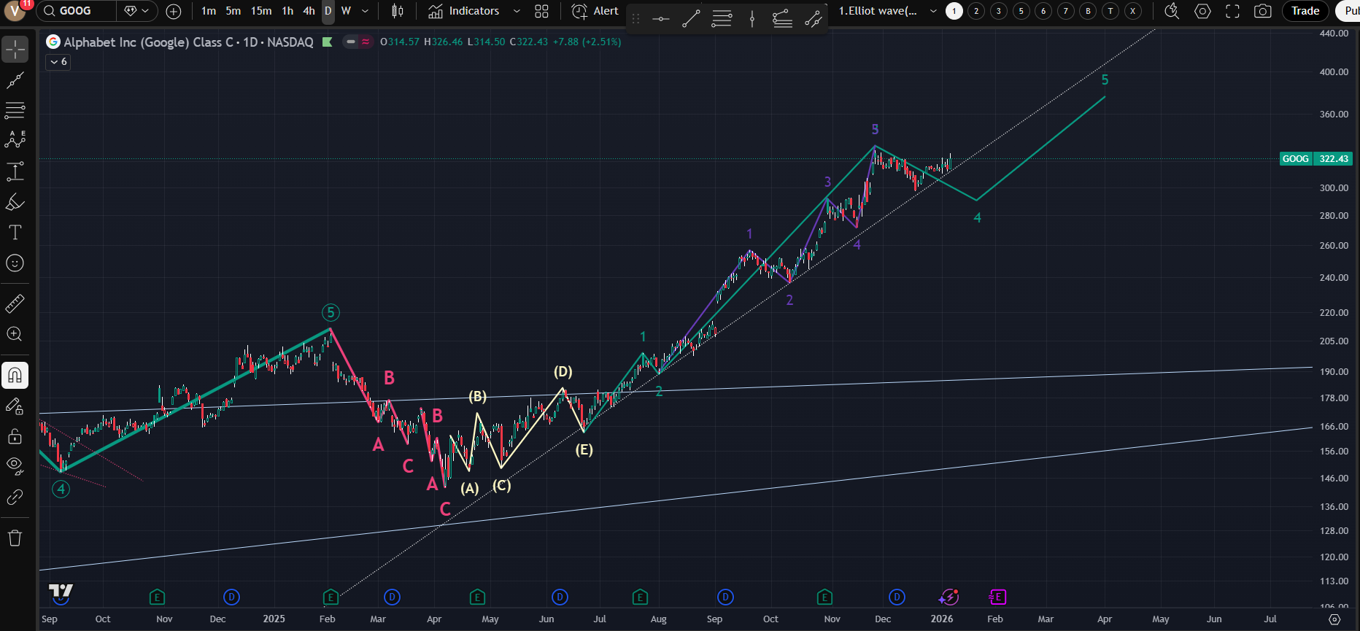Toggle Magnet mode in left toolbar

(15, 376)
